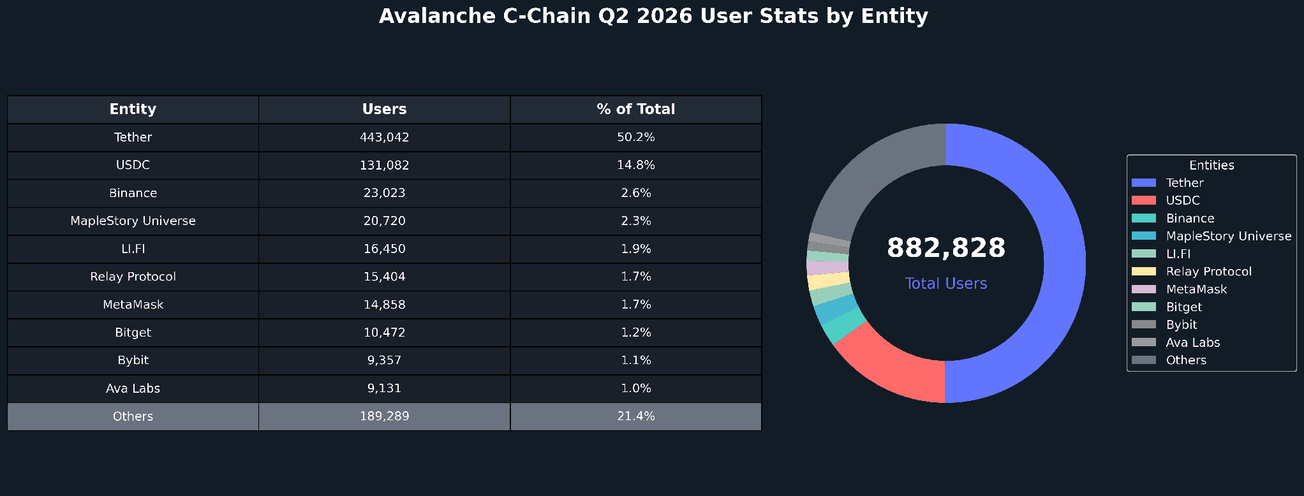Click the Entity column header
Image resolution: width=1304 pixels, height=496 pixels.
click(x=133, y=110)
